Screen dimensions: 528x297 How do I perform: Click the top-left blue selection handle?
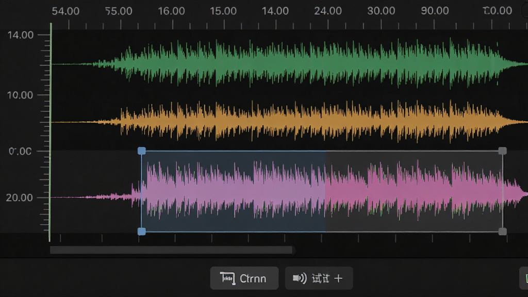(x=142, y=151)
